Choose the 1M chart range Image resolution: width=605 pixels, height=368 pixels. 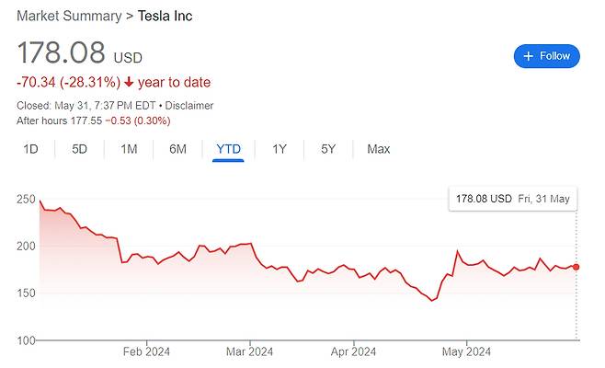[x=129, y=149]
